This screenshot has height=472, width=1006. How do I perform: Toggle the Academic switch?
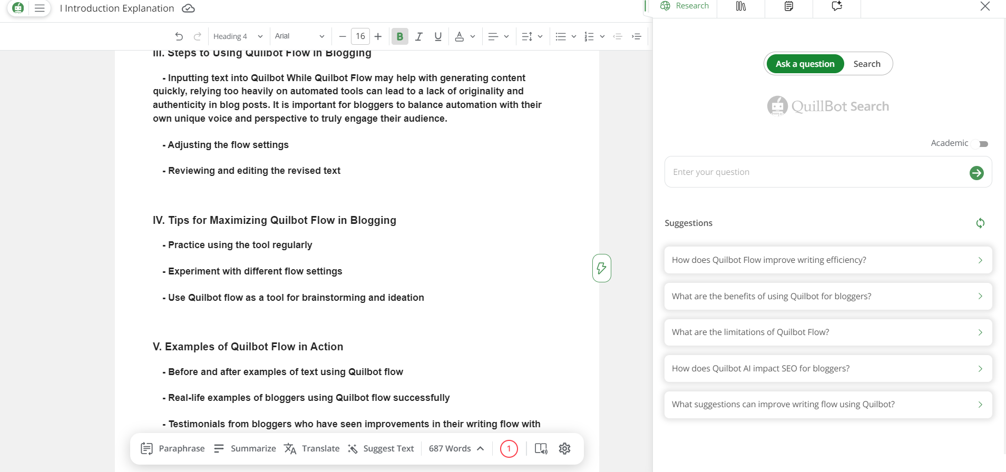tap(980, 143)
